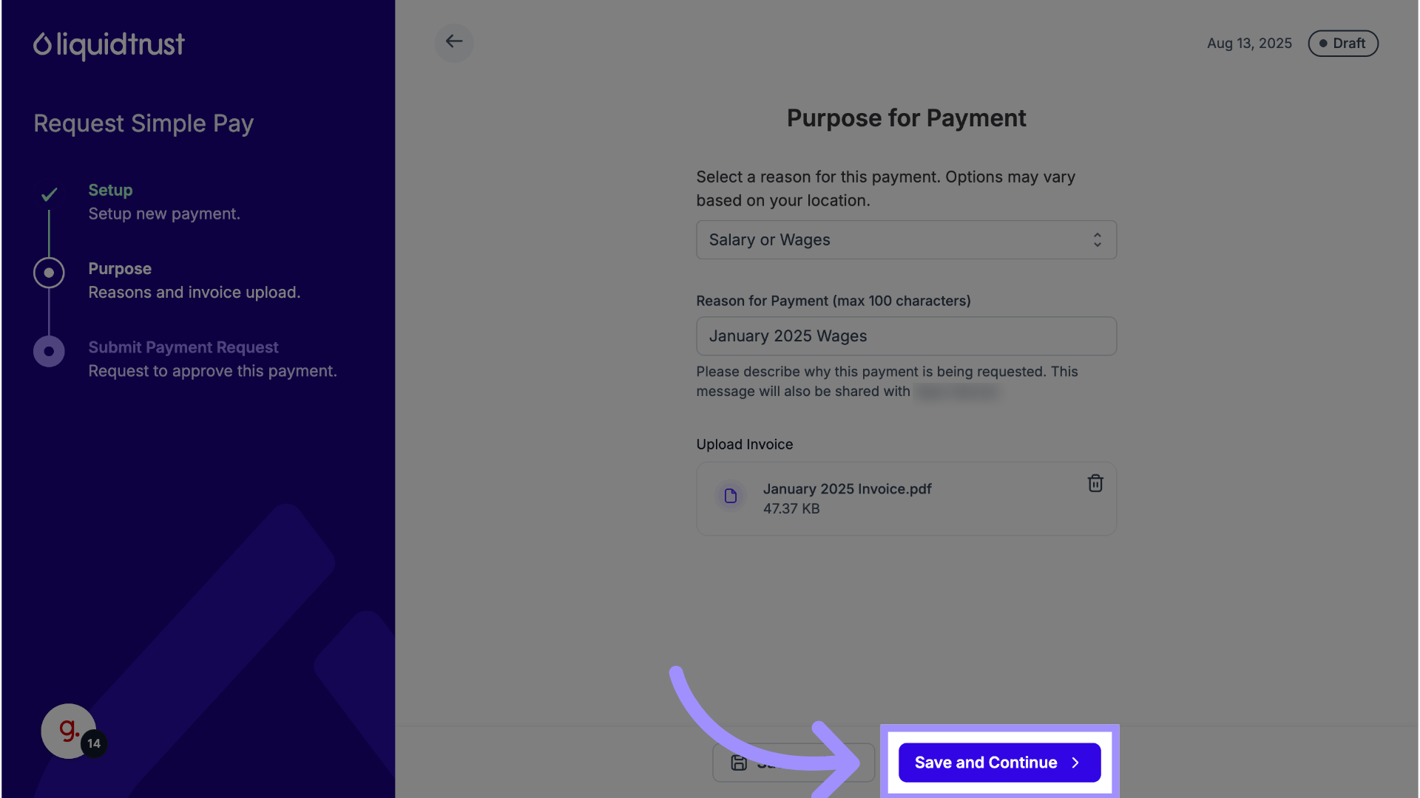Click the floppy disk save icon
This screenshot has height=798, width=1420.
pos(739,763)
